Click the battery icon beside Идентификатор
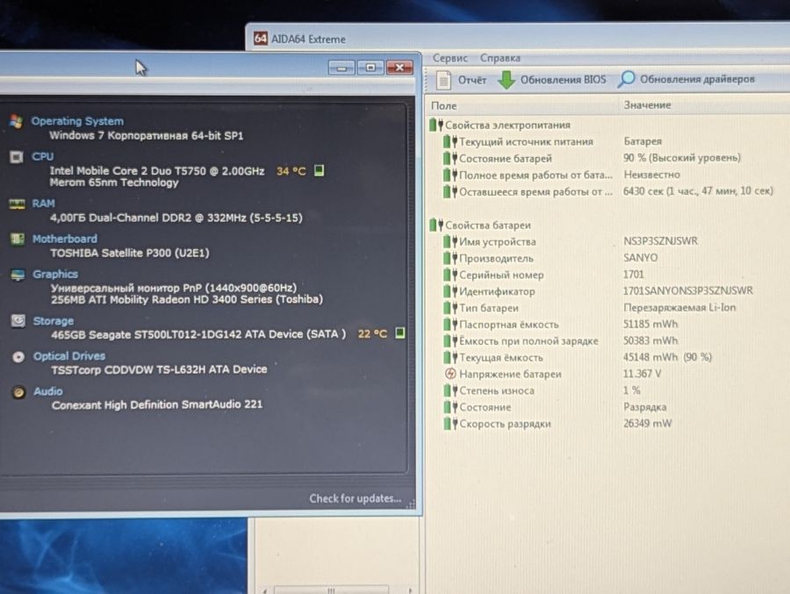790x594 pixels. tap(450, 291)
